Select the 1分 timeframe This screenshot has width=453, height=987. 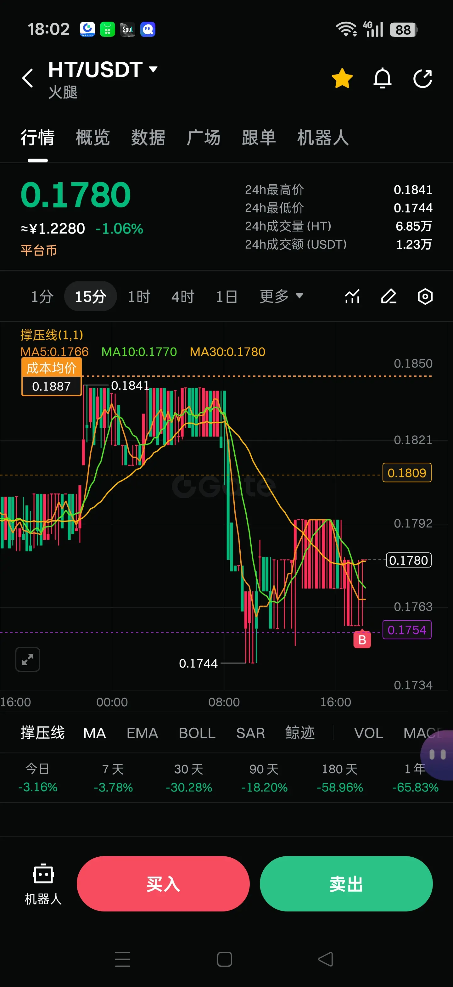pos(42,296)
